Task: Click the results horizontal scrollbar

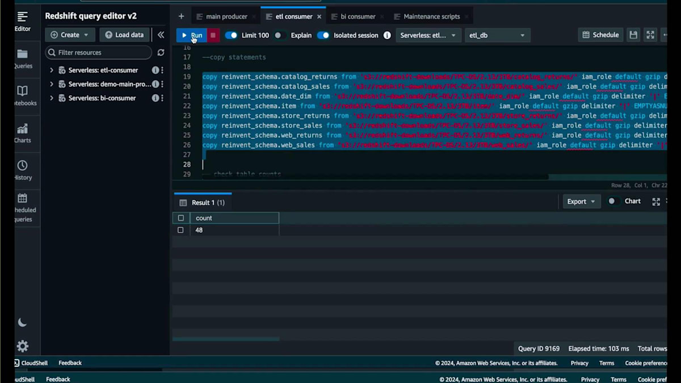Action: pos(226,339)
